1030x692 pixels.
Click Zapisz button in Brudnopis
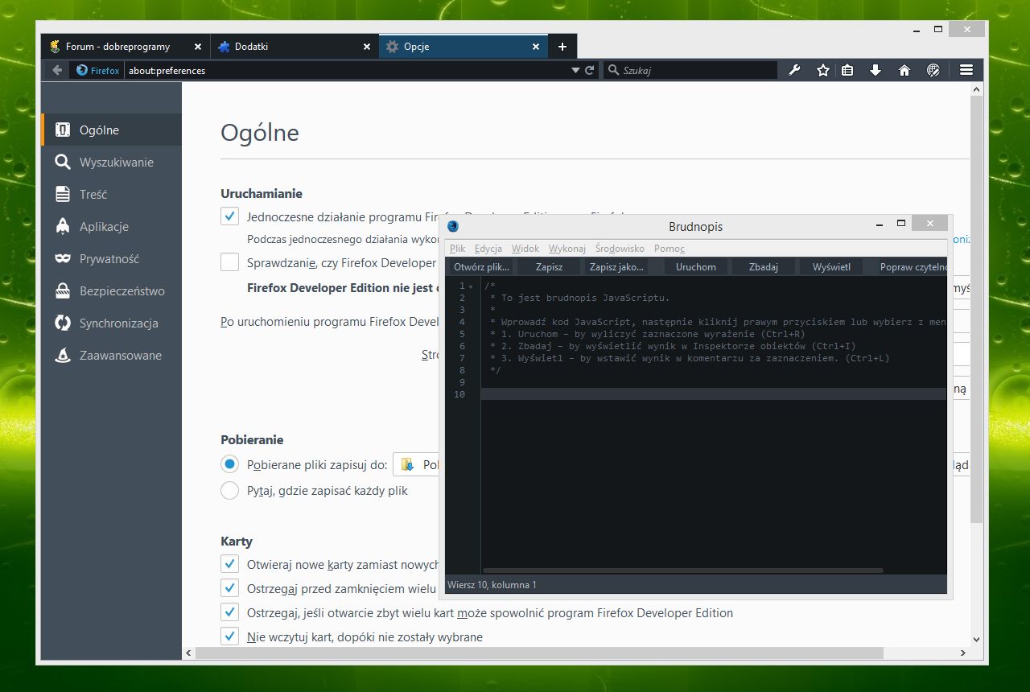click(549, 266)
